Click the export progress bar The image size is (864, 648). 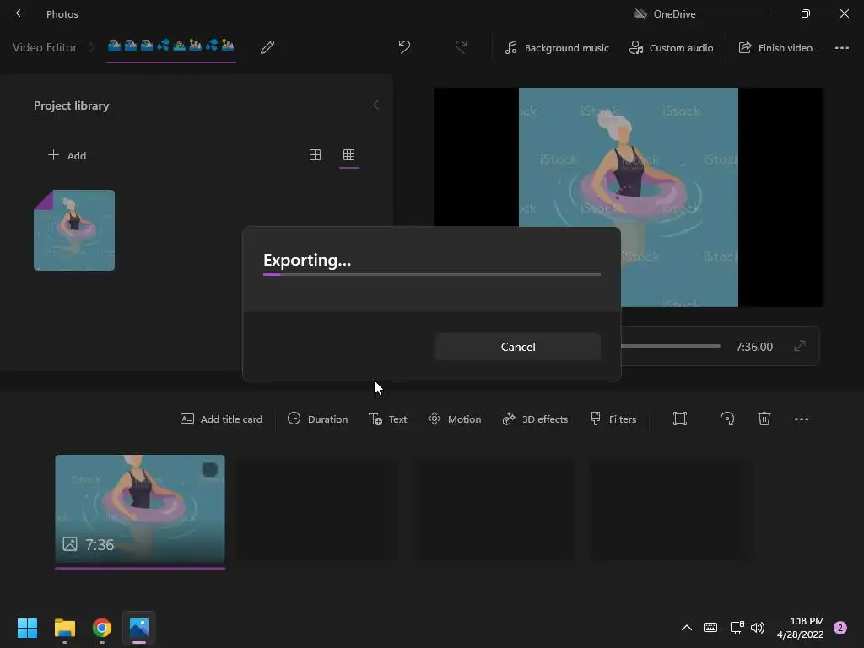coord(432,274)
